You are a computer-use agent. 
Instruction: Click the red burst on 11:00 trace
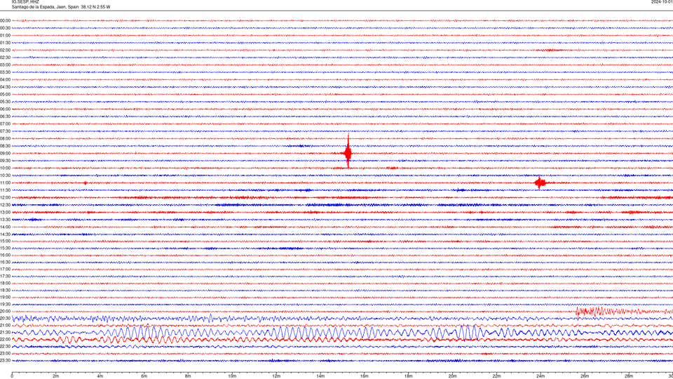(540, 183)
